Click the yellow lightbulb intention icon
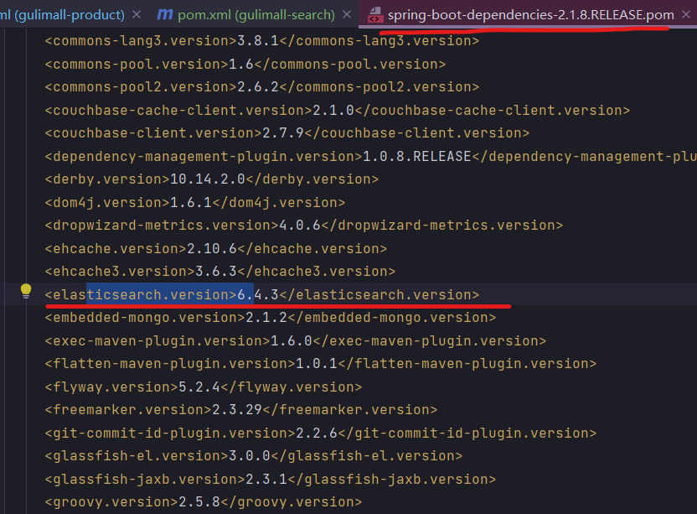Viewport: 697px width, 514px height. tap(26, 291)
